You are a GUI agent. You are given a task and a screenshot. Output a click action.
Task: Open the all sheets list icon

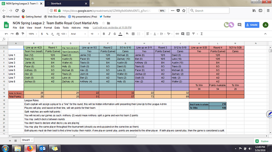click(15, 141)
